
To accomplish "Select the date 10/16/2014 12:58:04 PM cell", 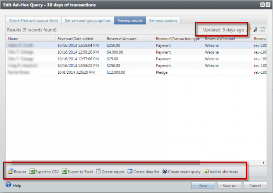I will point(78,46).
